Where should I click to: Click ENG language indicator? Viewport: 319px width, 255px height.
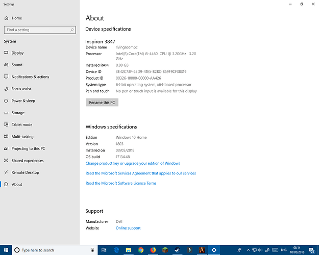pos(284,250)
